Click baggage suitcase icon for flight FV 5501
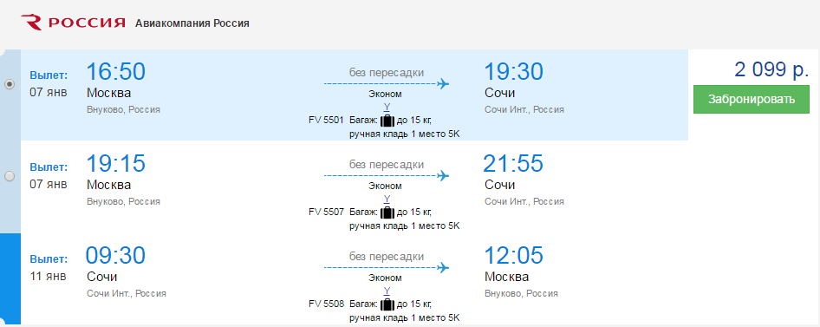This screenshot has height=327, width=820. (x=387, y=121)
